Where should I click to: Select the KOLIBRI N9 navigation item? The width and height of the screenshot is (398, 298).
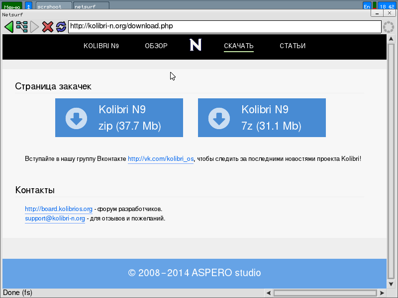pos(101,46)
